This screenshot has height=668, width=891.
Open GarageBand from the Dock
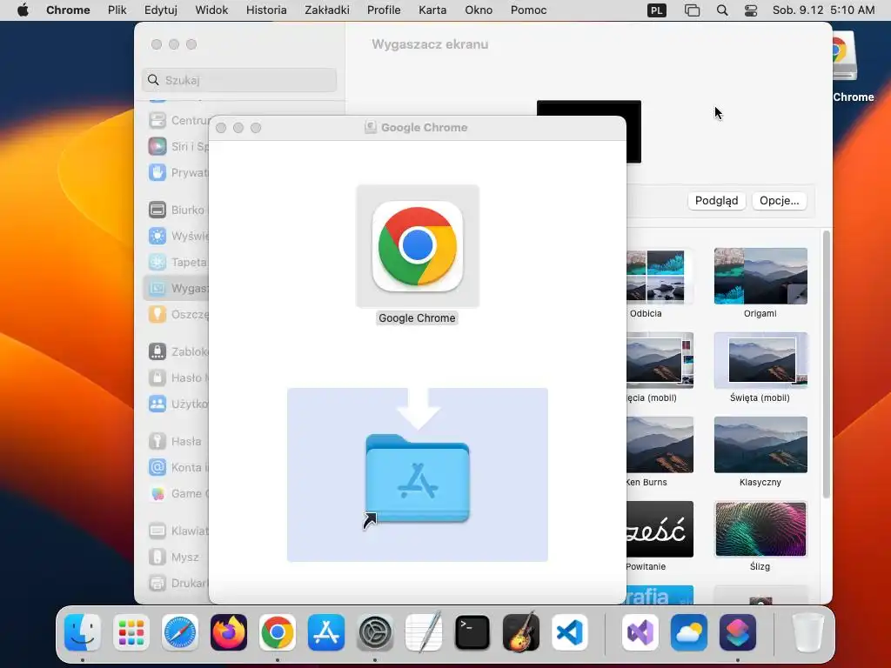[521, 632]
